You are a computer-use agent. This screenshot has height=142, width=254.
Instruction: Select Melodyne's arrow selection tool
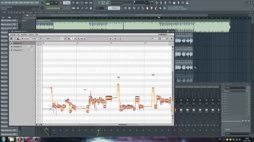point(69,39)
